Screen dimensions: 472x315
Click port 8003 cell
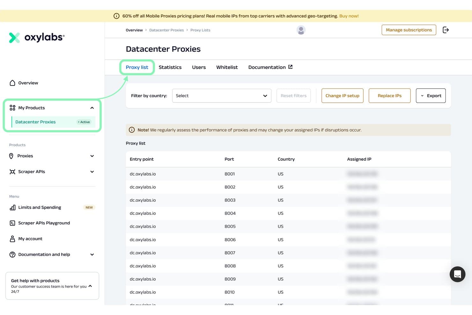tap(230, 200)
